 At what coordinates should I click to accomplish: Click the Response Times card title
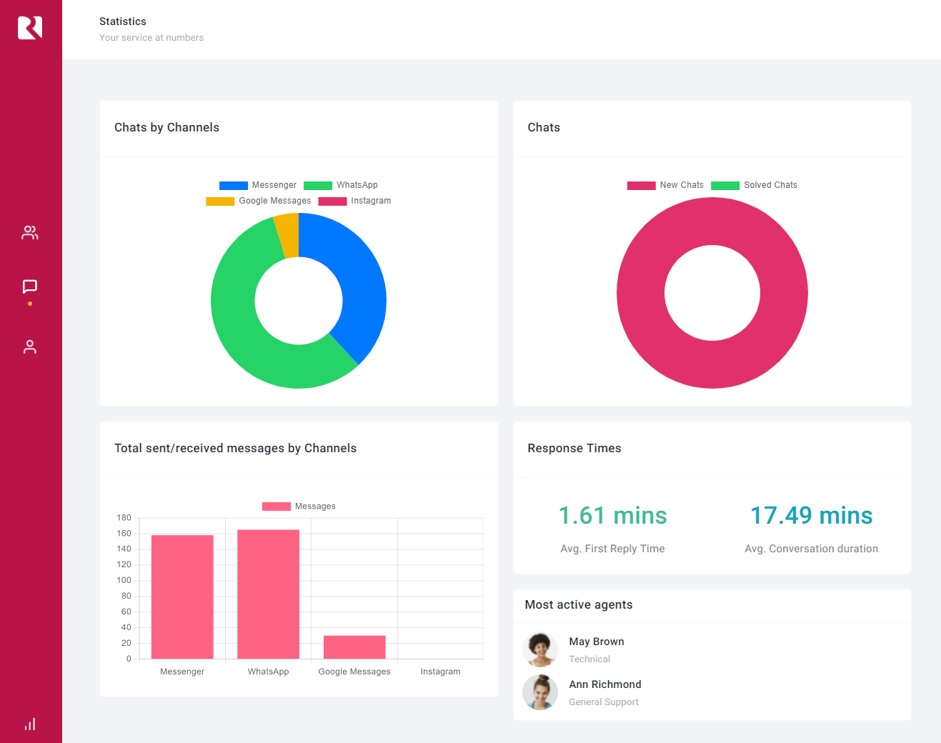[574, 448]
